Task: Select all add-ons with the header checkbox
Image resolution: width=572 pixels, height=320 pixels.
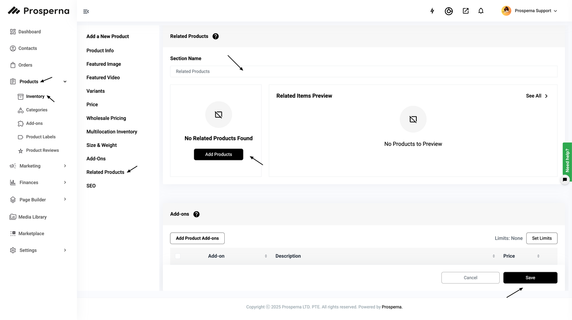Action: [x=178, y=256]
